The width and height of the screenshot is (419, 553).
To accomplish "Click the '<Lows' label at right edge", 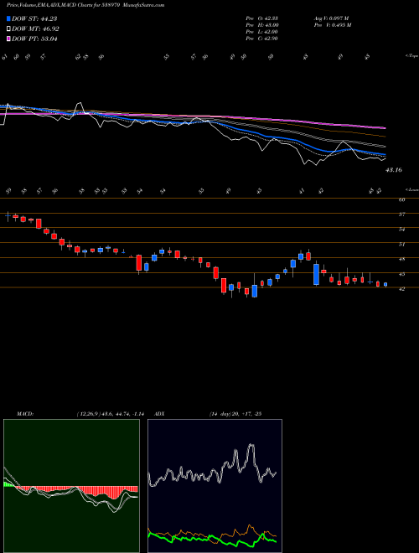I will pyautogui.click(x=411, y=189).
